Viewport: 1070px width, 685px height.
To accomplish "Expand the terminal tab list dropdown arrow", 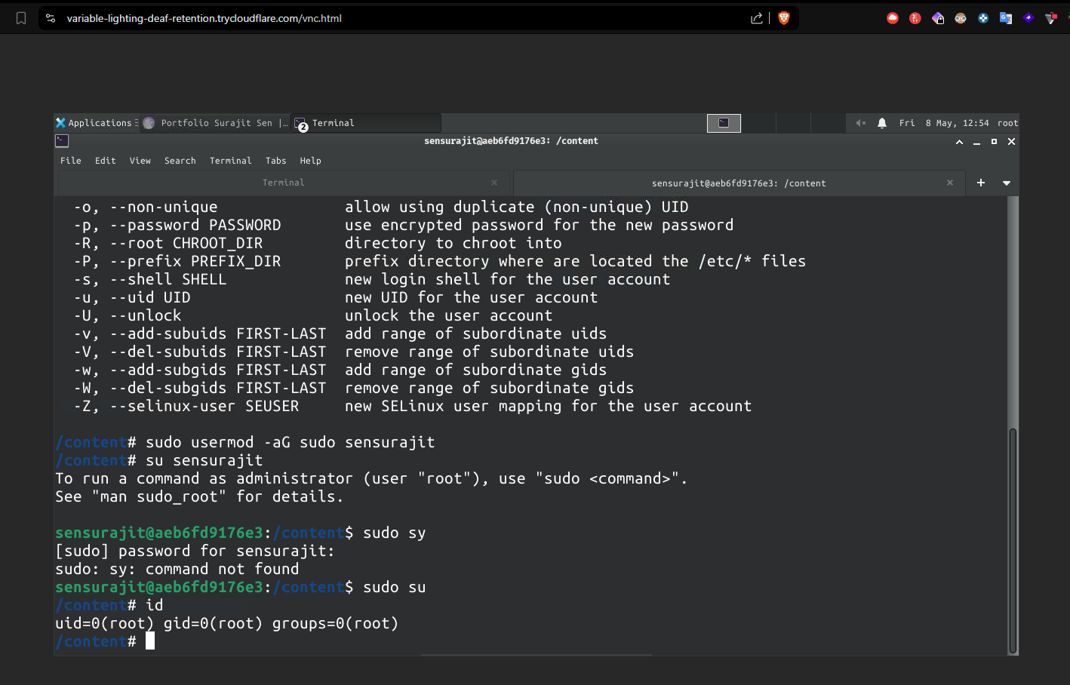I will [1007, 183].
